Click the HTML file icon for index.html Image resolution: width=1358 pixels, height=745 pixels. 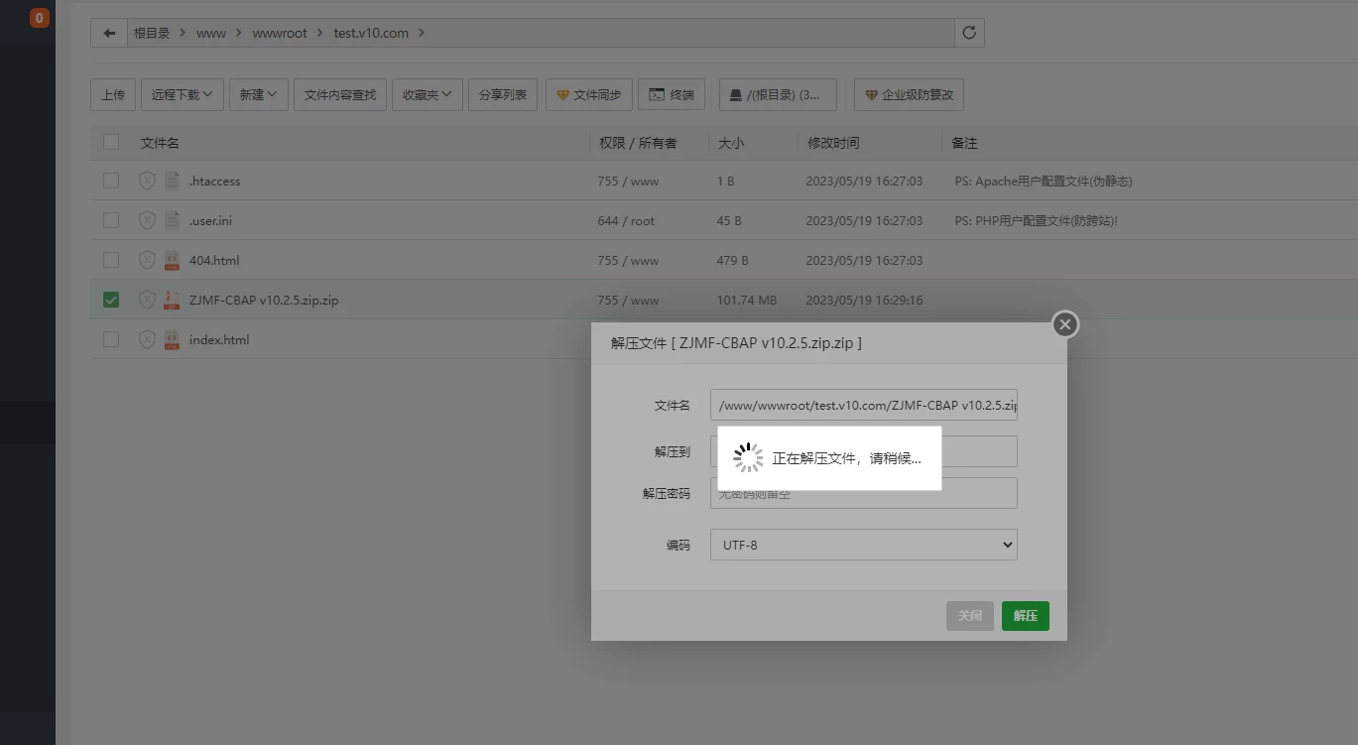point(172,339)
